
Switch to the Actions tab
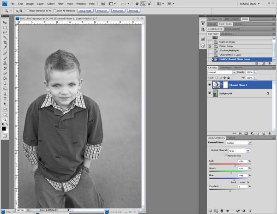coord(227,34)
